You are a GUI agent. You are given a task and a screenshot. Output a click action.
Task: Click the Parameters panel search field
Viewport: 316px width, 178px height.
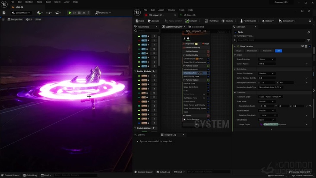tap(146, 31)
